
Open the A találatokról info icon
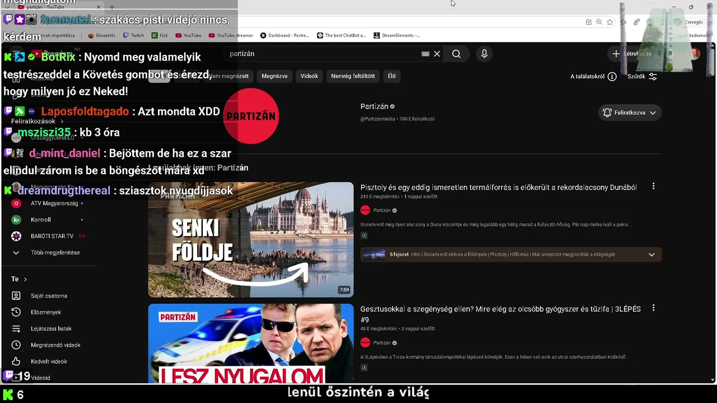coord(612,77)
